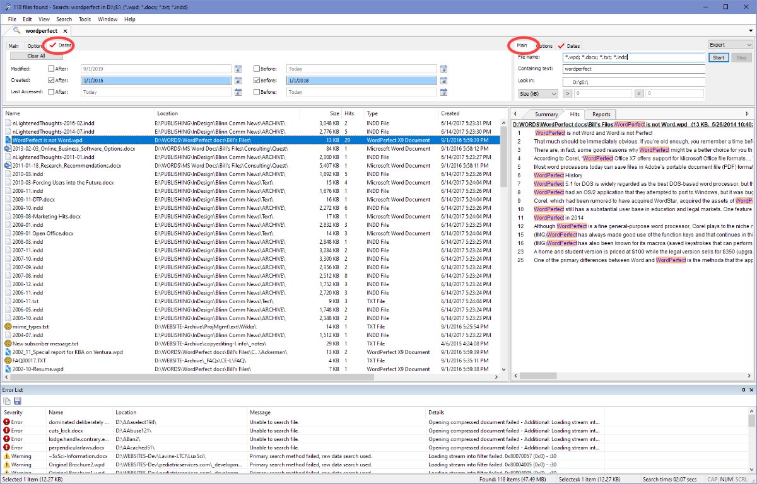Click file icon of FAQ00017.TXT

[8, 361]
